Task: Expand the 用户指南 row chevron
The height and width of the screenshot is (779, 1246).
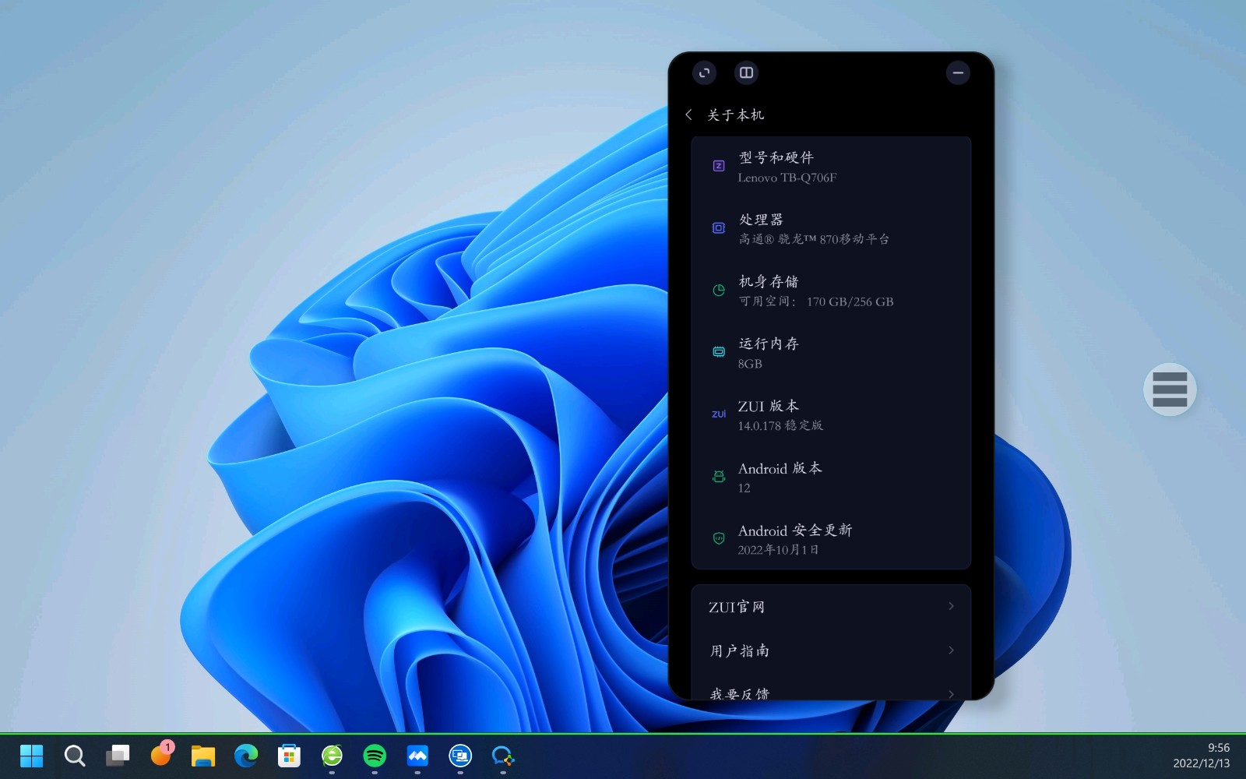Action: (x=951, y=650)
